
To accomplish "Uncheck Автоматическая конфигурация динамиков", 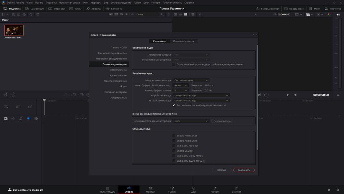I will click(174, 105).
